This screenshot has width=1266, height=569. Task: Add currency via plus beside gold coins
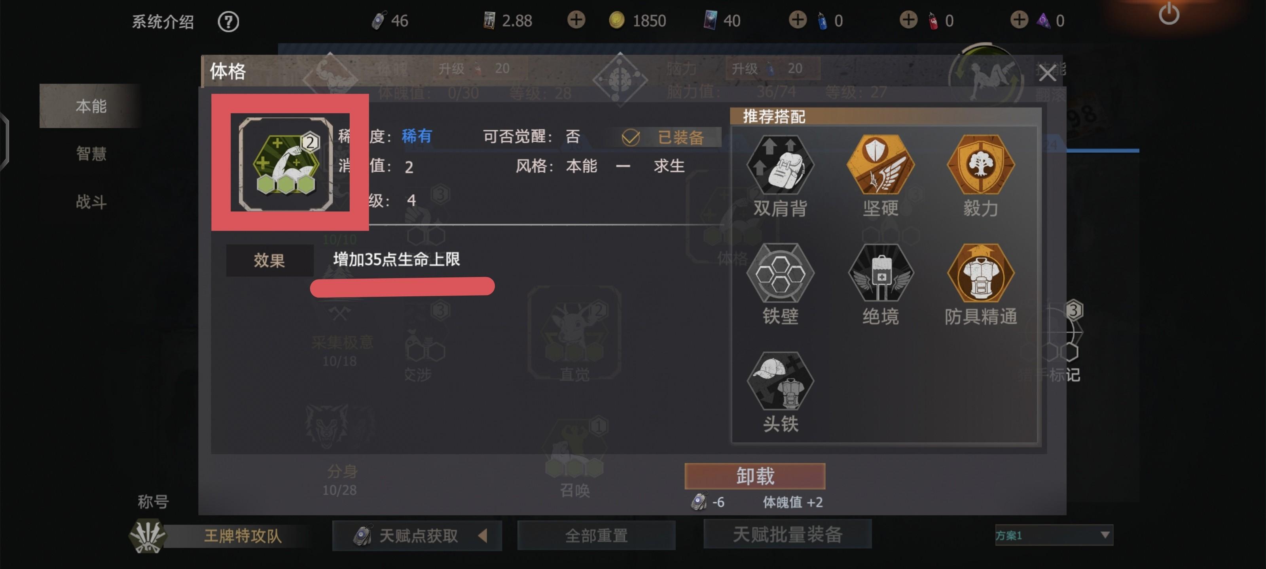coord(576,20)
